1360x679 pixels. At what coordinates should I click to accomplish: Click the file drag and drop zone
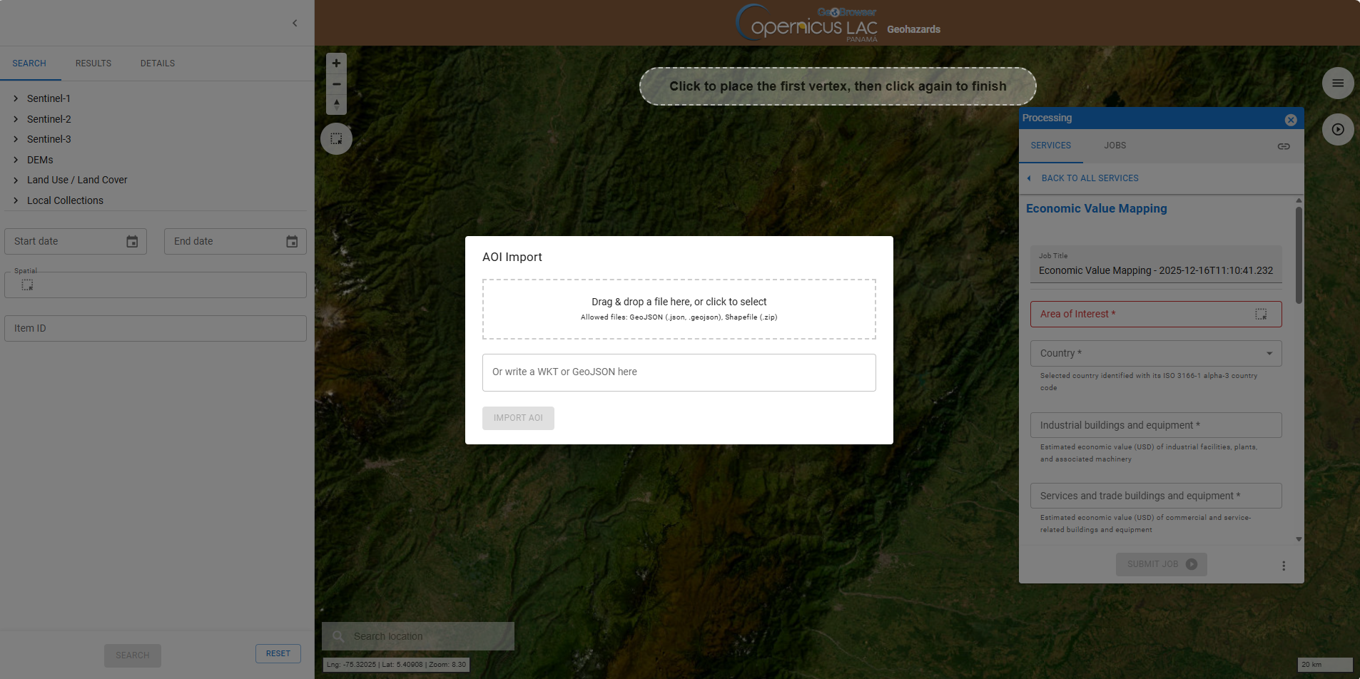tap(679, 309)
